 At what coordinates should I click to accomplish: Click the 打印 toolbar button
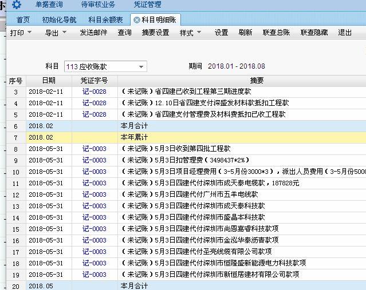[x=17, y=33]
